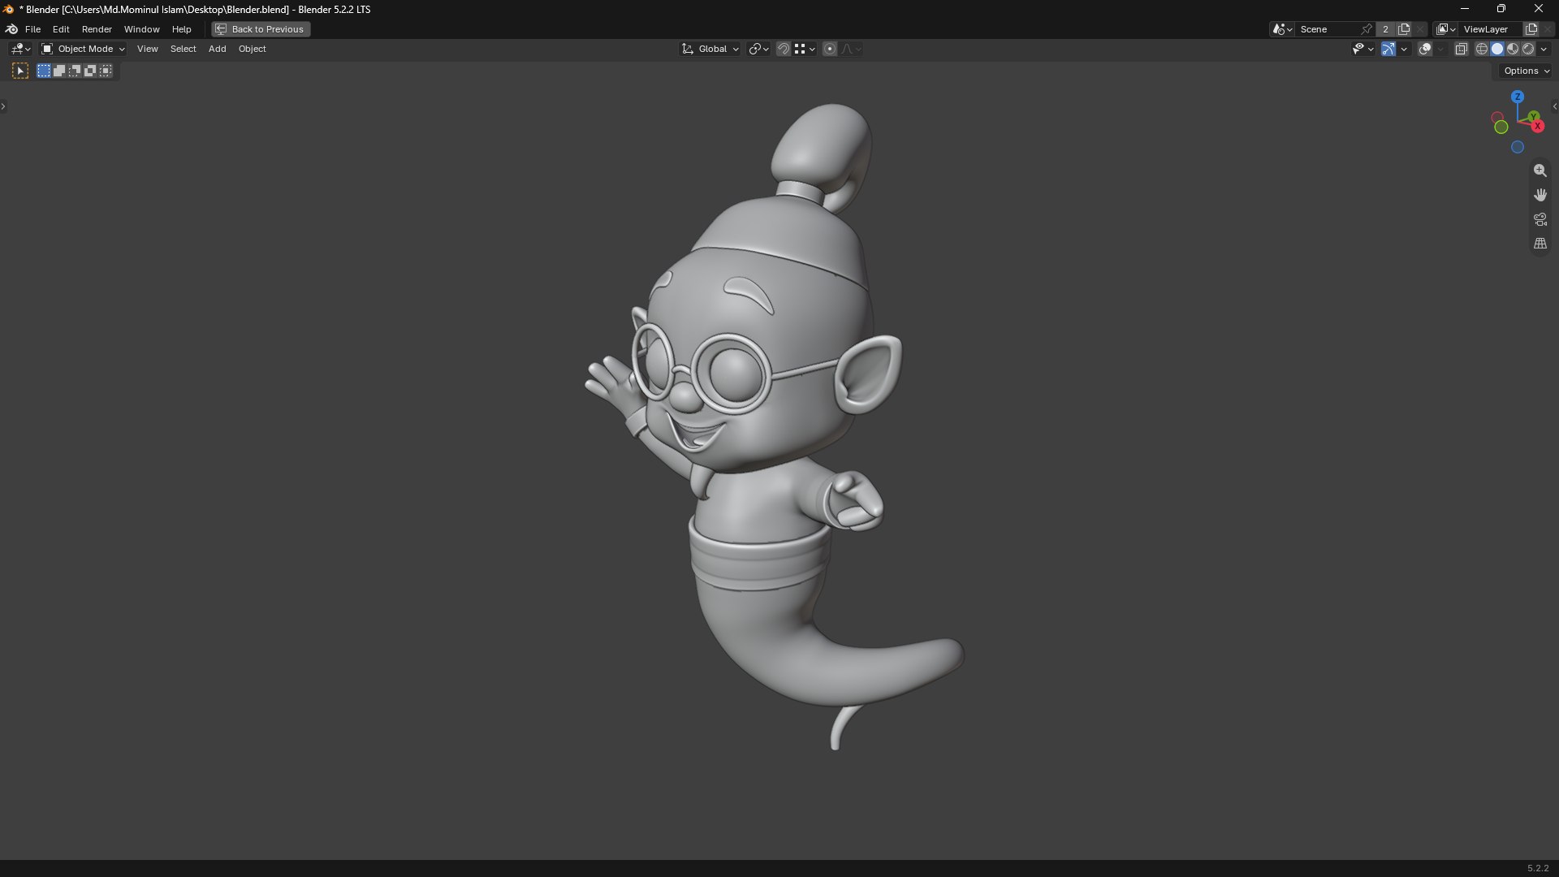Toggle viewport gizmos display

click(x=1388, y=50)
